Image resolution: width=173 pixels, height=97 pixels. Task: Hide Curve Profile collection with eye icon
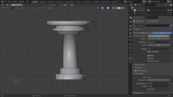pos(171,10)
